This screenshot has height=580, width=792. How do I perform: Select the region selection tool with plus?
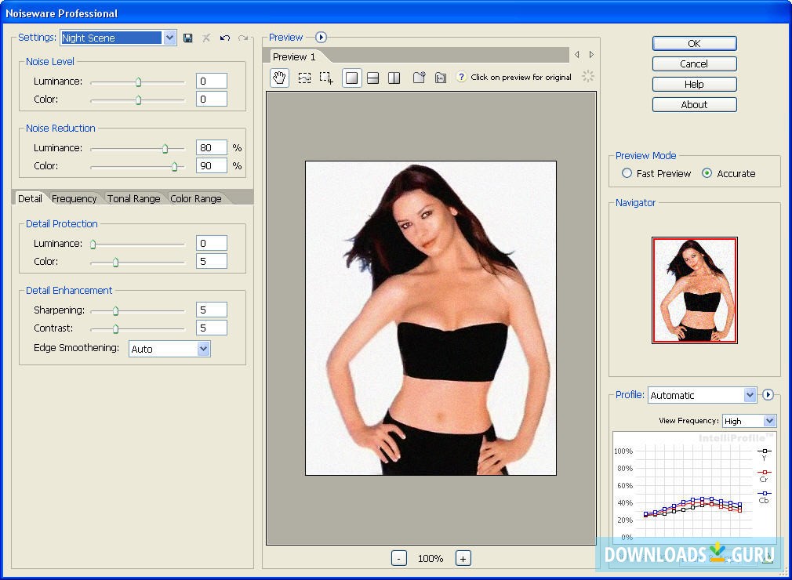tap(327, 78)
